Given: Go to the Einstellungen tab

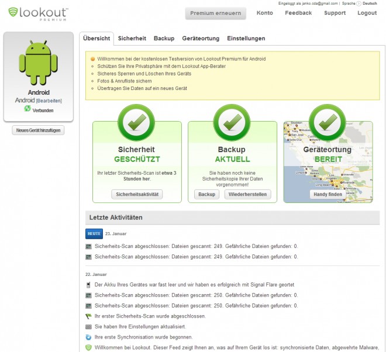Looking at the screenshot, I should (246, 39).
